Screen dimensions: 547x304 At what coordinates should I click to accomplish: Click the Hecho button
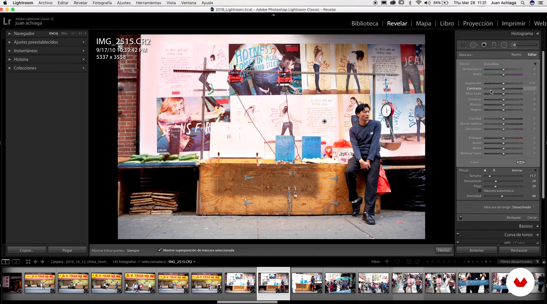[x=444, y=250]
